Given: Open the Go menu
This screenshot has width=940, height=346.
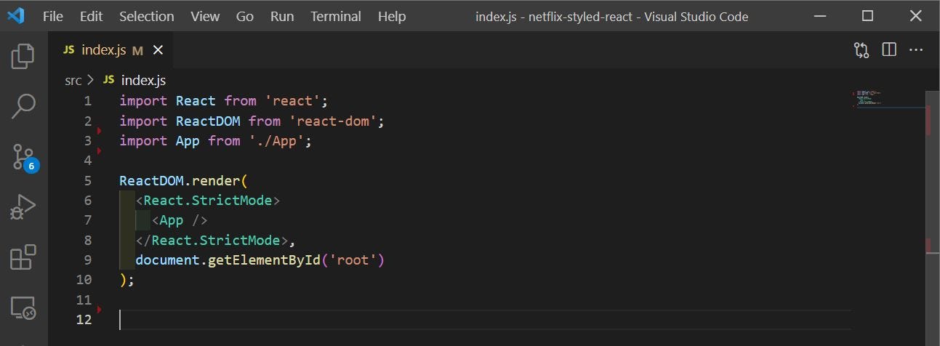Looking at the screenshot, I should [x=245, y=16].
